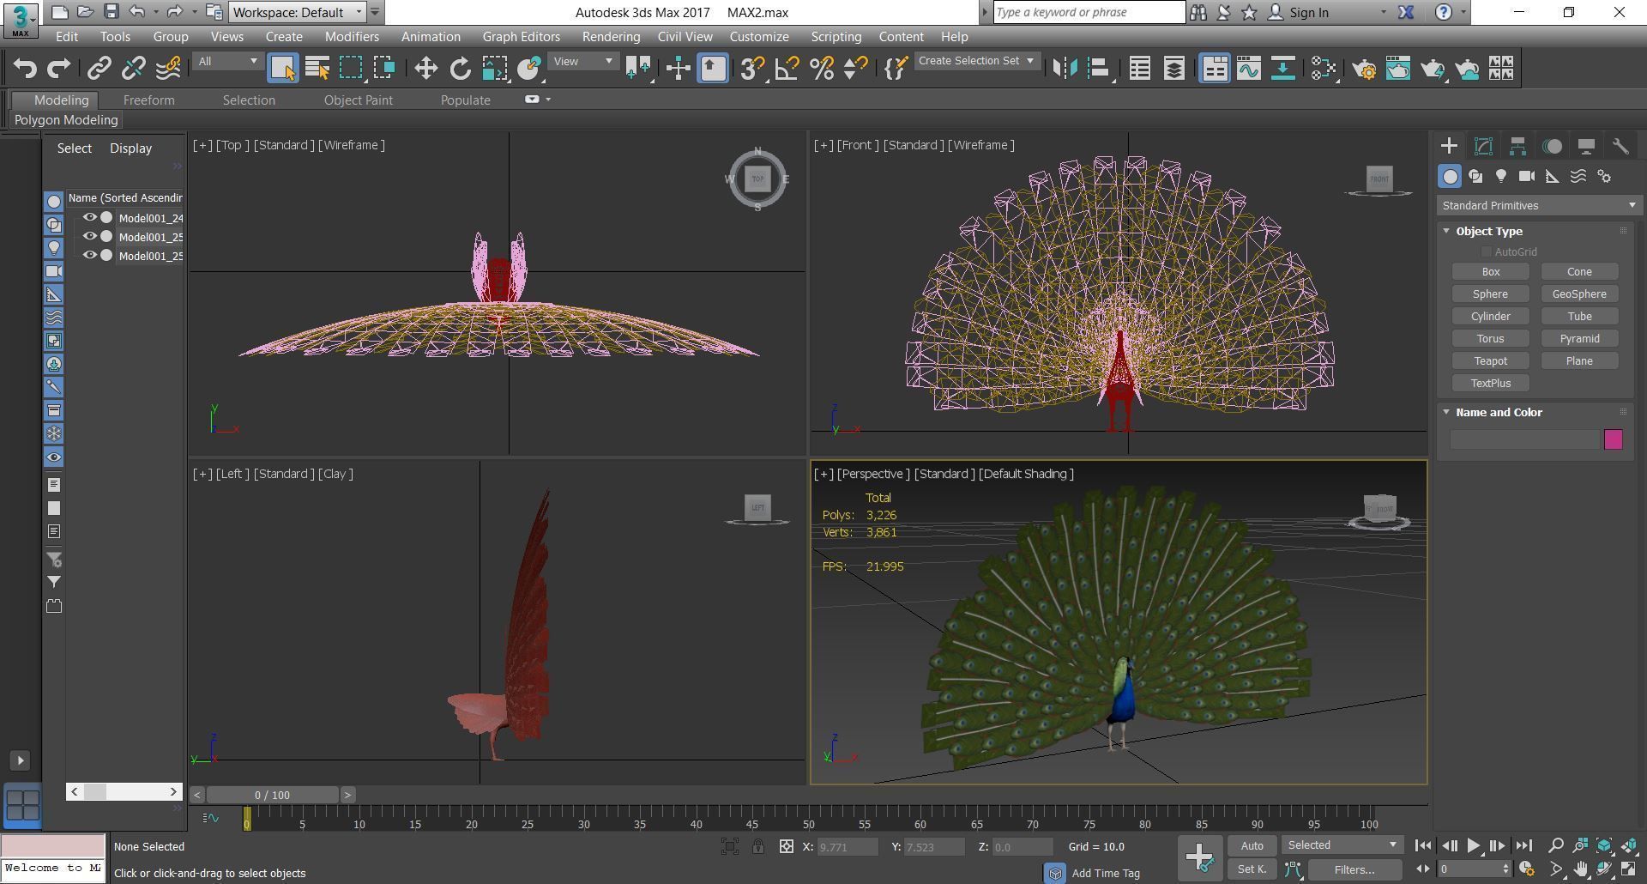Show Cameras creation category
This screenshot has height=884, width=1647.
(x=1527, y=176)
